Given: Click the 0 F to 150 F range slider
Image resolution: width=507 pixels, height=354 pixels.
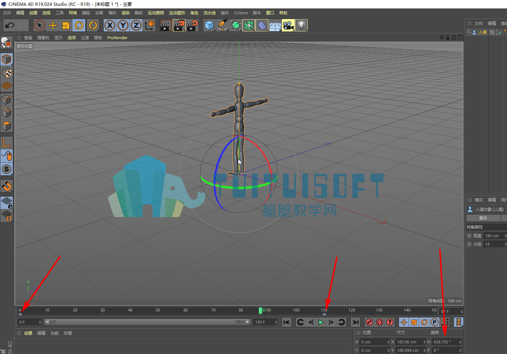Looking at the screenshot, I should [148, 322].
